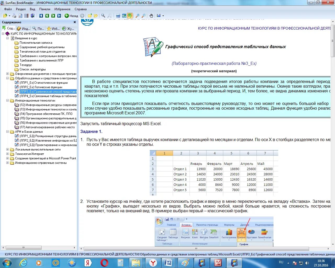Viewport: 335px width, 268px height.
Task: Expand the Локальные вычислительные сети node
Action: 8,149
